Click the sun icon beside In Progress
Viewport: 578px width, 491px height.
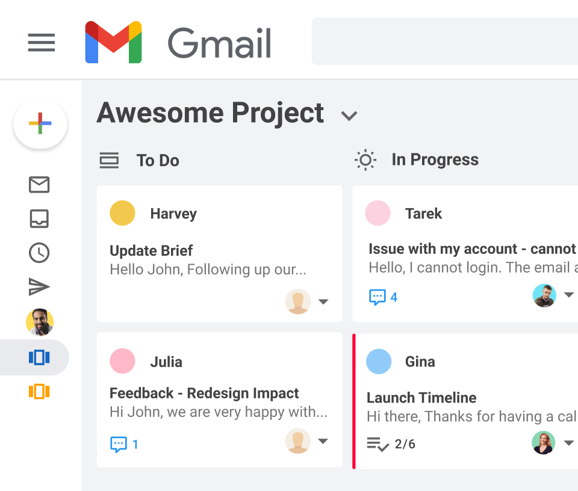[x=365, y=159]
